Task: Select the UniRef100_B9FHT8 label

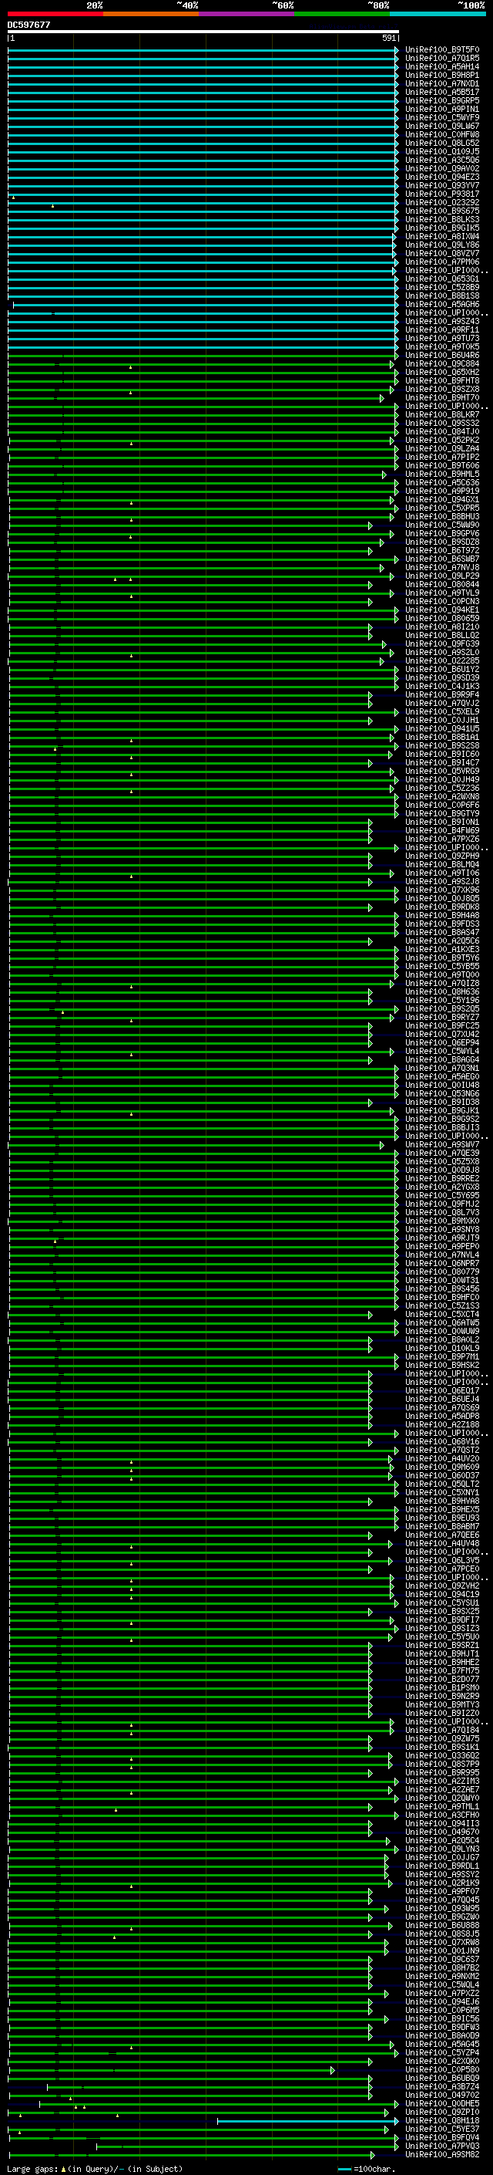Action: pos(442,381)
